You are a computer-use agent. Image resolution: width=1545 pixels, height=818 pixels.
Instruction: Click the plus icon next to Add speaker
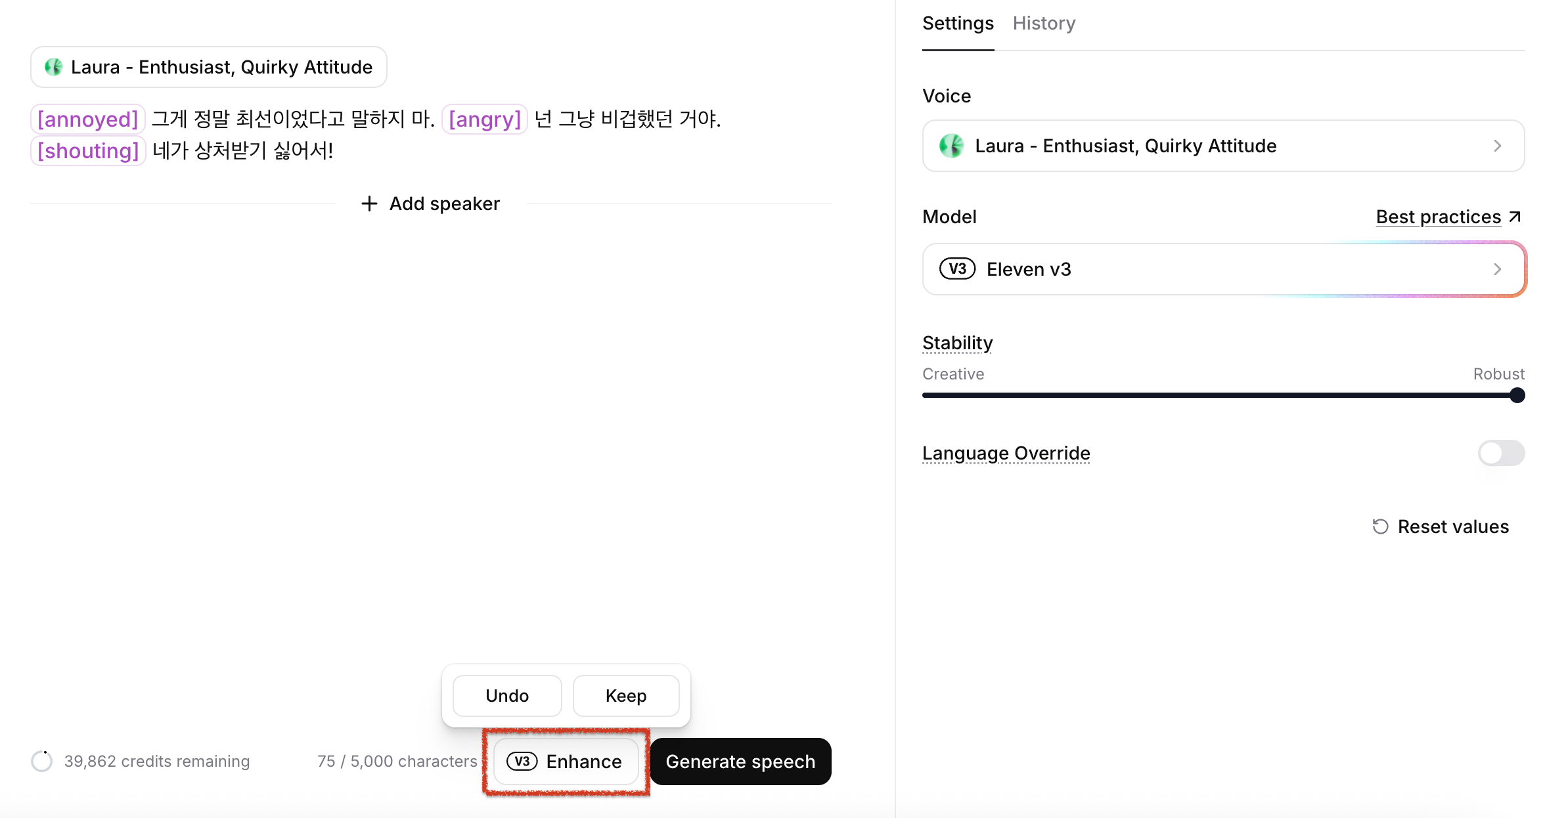coord(370,204)
